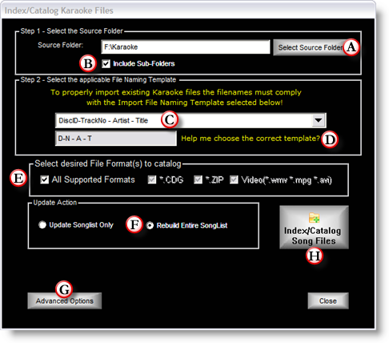The image size is (389, 343).
Task: Click the red circle marker H
Action: 315,256
